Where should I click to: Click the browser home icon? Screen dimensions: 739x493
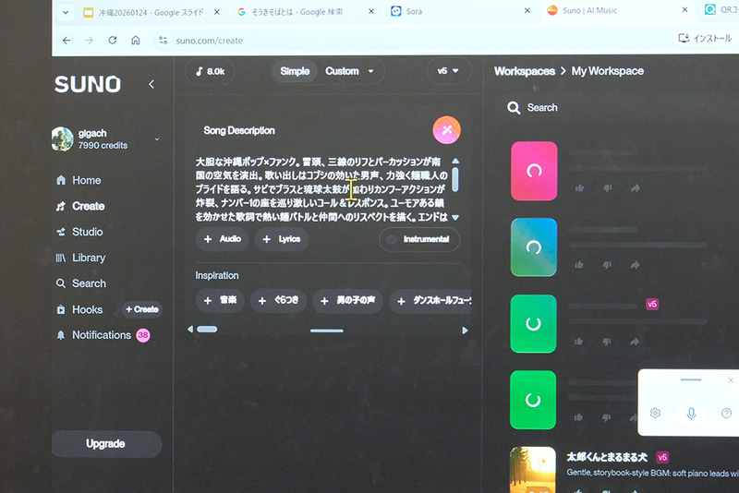tap(136, 41)
